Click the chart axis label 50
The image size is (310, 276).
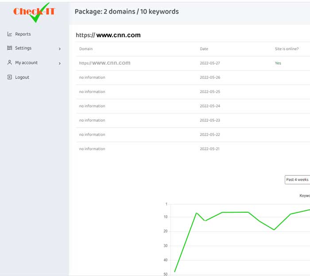[166, 274]
